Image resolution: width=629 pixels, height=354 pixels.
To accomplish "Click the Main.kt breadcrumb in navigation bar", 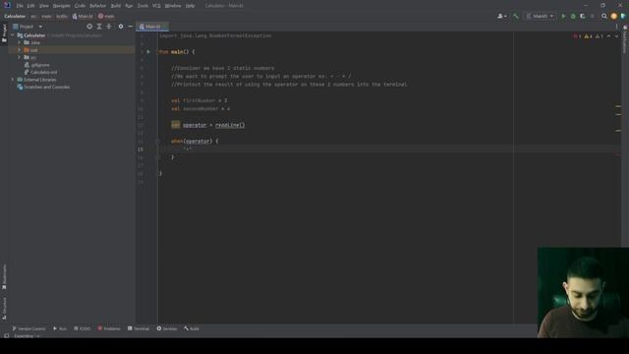I will pos(83,17).
